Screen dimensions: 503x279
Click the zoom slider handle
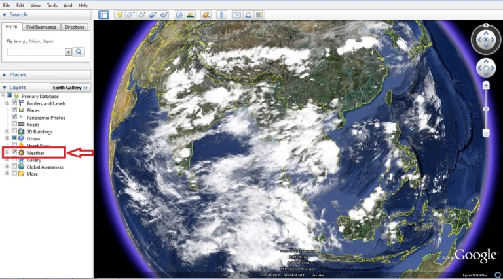[486, 109]
